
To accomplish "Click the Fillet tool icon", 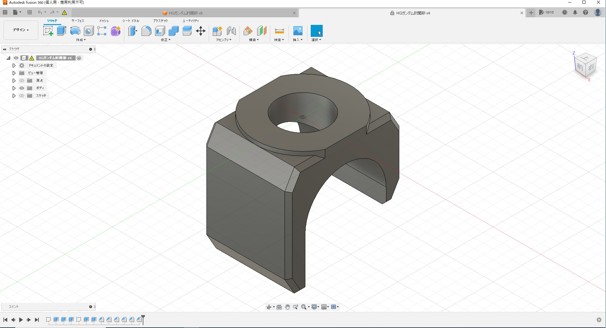I will (146, 31).
